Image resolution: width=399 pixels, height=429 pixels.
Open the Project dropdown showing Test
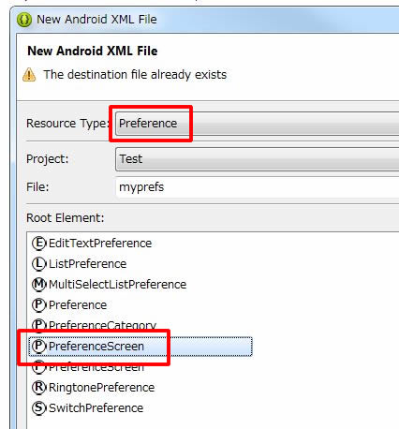tap(258, 159)
